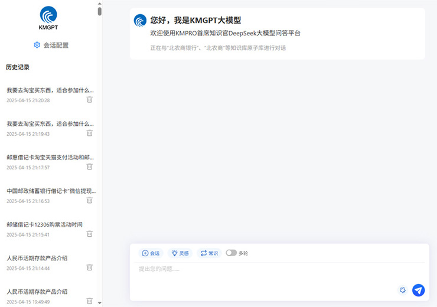Click the 历史记录 heading
Viewport: 437px width, 307px height.
click(x=18, y=67)
